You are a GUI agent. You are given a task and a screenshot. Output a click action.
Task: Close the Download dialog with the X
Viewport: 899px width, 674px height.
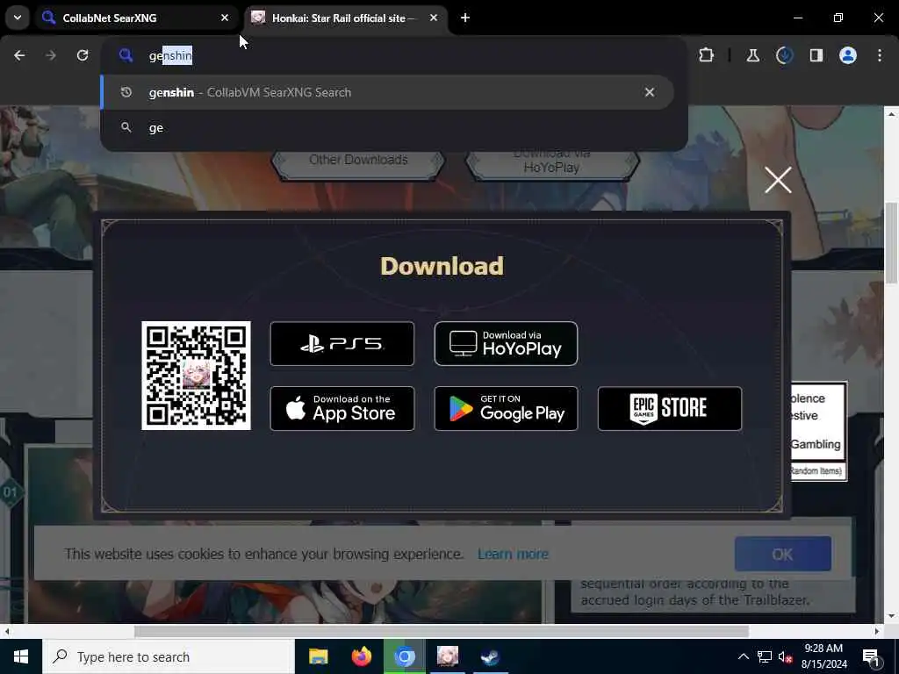coord(778,180)
